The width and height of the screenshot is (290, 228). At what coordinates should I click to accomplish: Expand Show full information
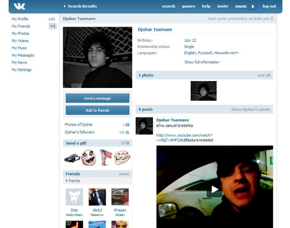pos(202,62)
